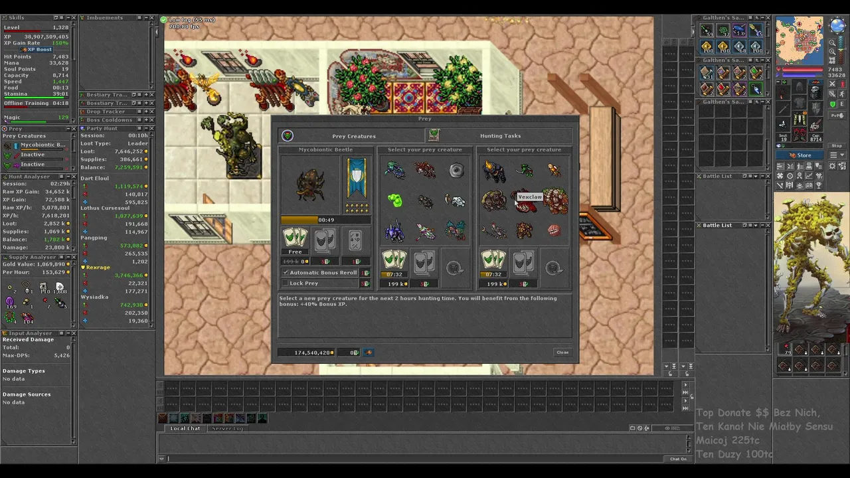Open the Store from the sidebar button
Screen dimensions: 850x478
[799, 155]
